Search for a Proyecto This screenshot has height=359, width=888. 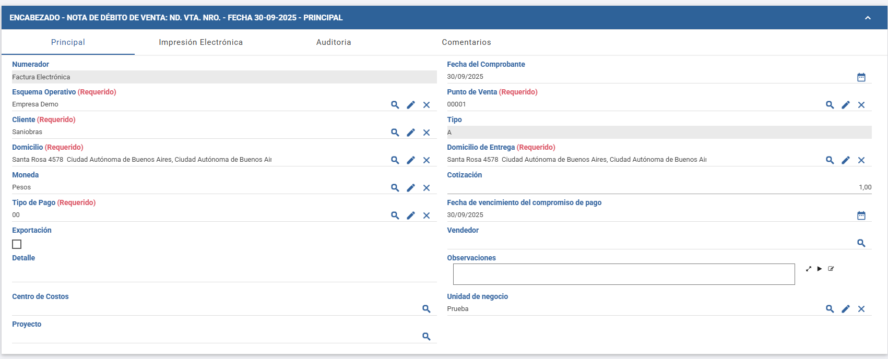coord(427,337)
